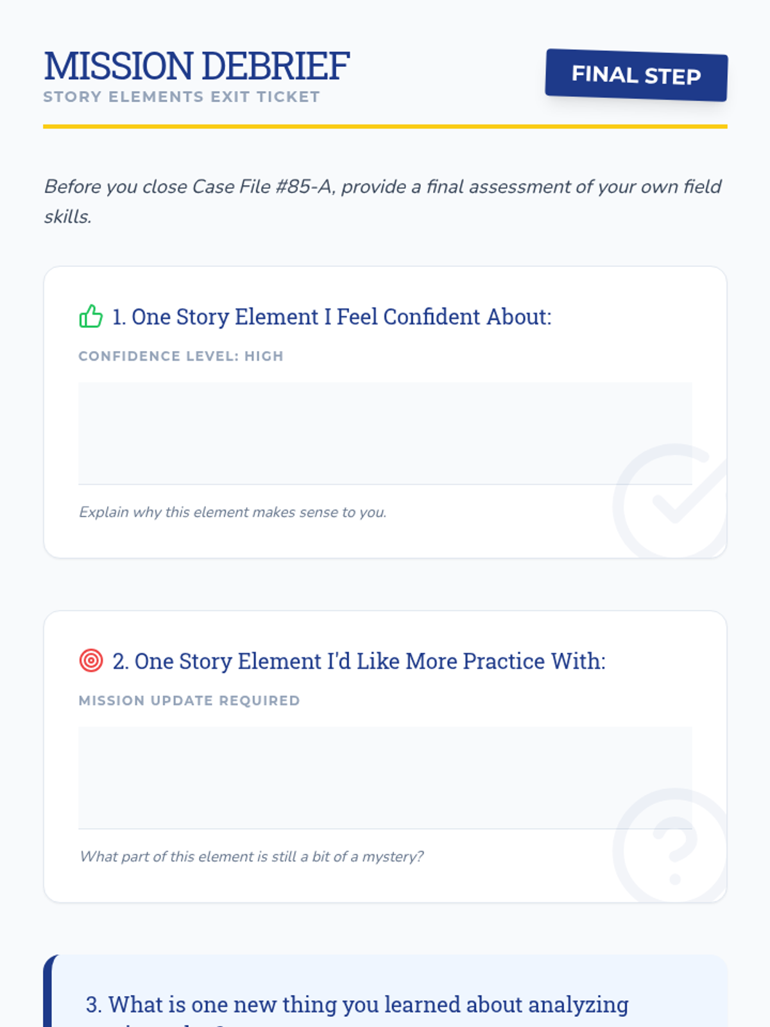
Task: Click the more practice answer box
Action: 385,778
